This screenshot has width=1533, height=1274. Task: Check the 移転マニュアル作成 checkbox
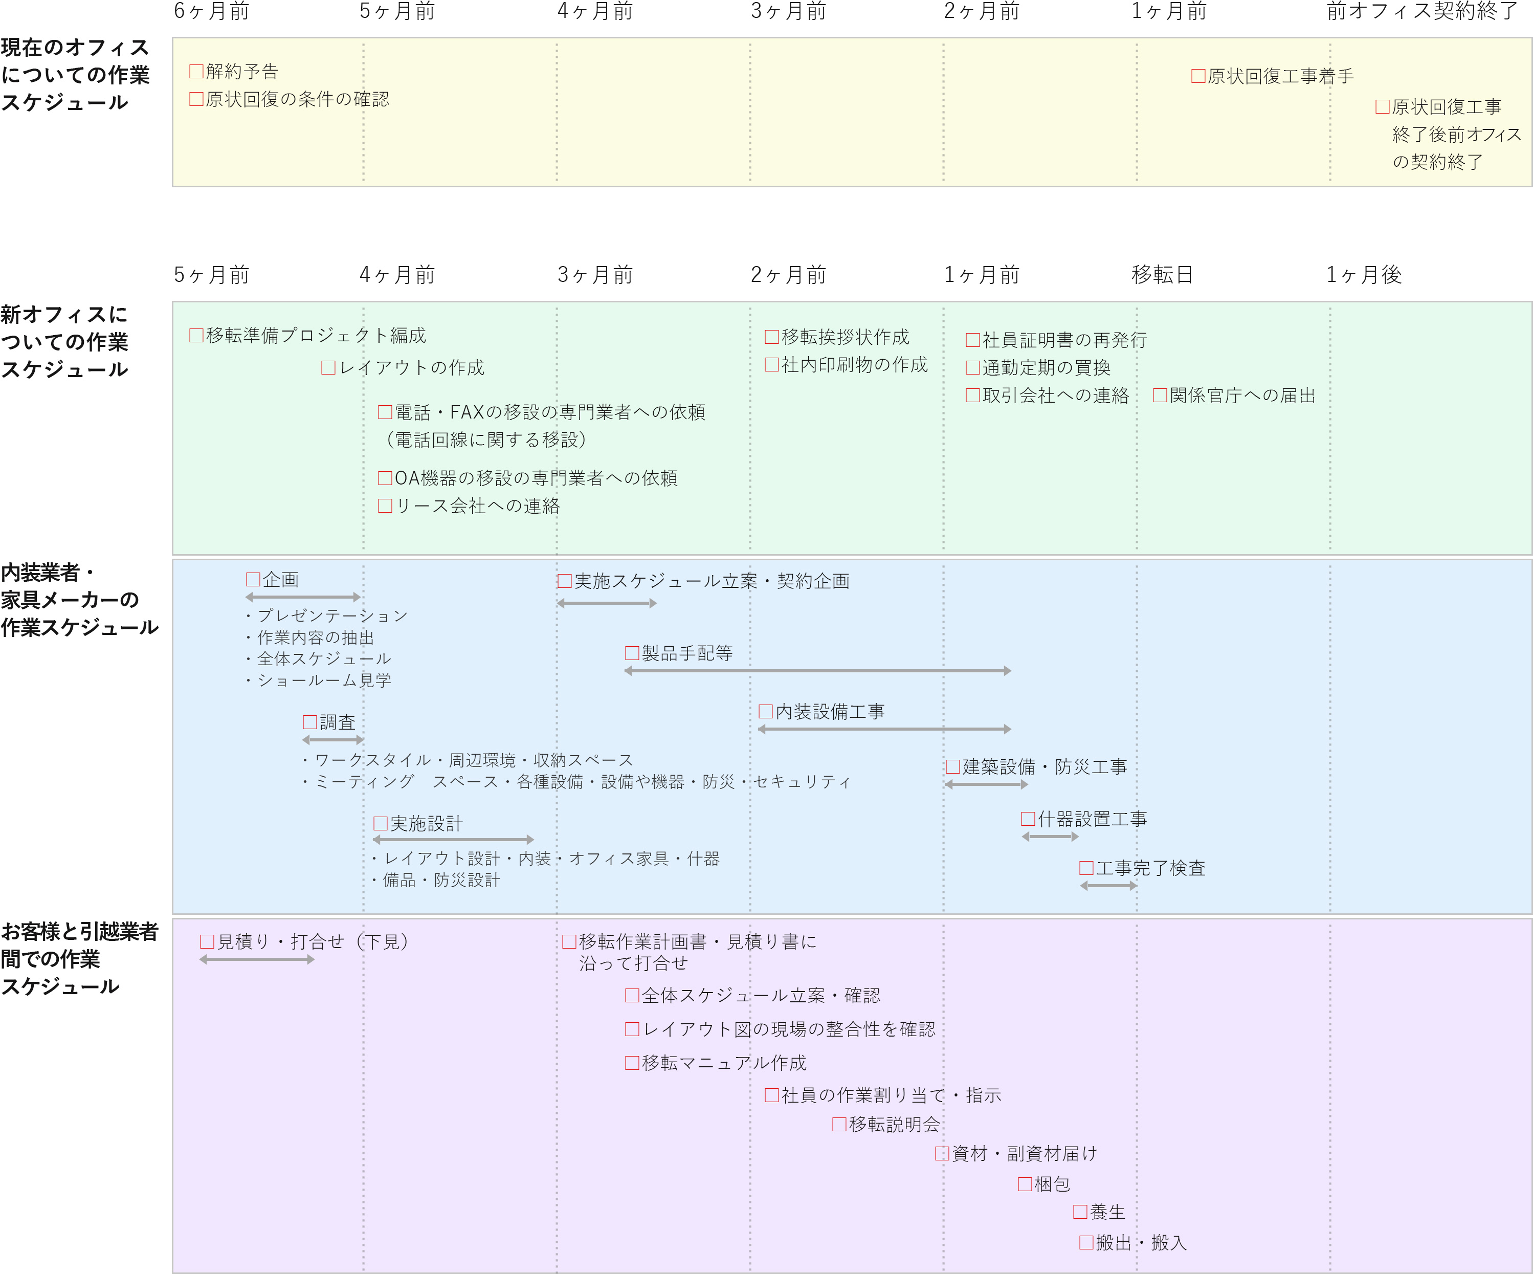point(632,1062)
